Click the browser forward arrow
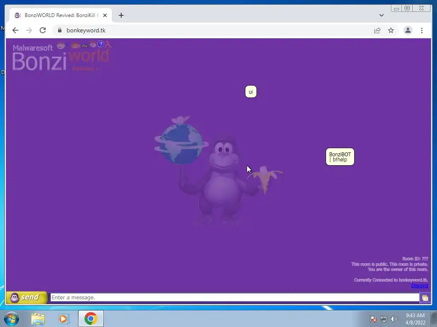 click(29, 30)
